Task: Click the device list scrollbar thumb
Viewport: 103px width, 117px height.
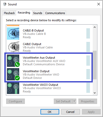Action: pos(95,65)
